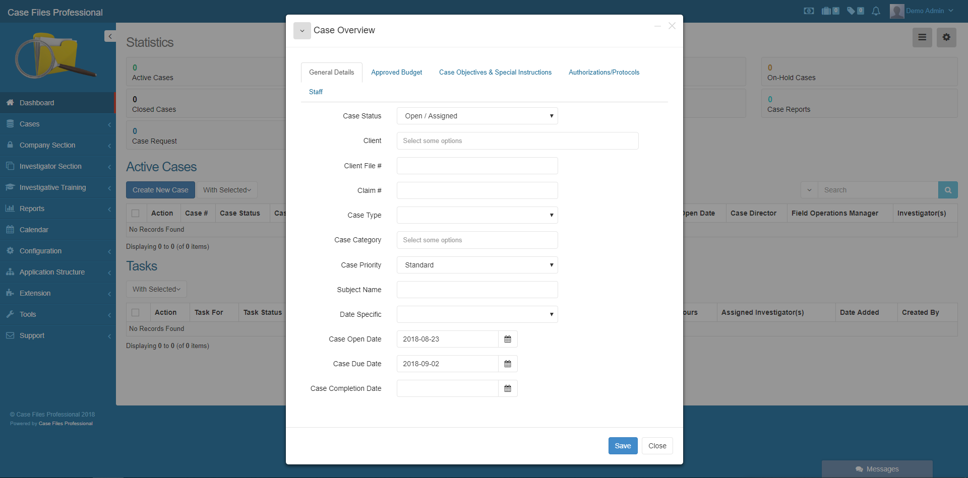Click the money icon in top bar
Viewport: 968px width, 478px height.
(809, 11)
